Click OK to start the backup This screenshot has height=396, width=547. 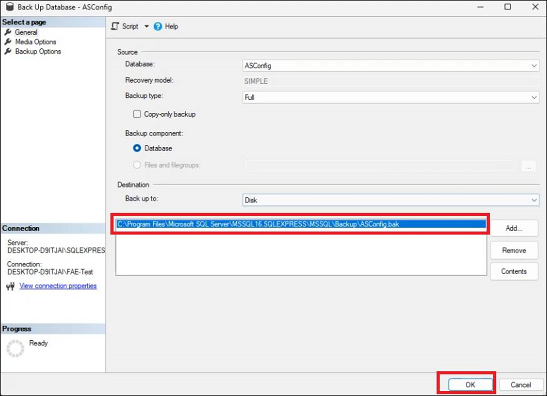470,385
